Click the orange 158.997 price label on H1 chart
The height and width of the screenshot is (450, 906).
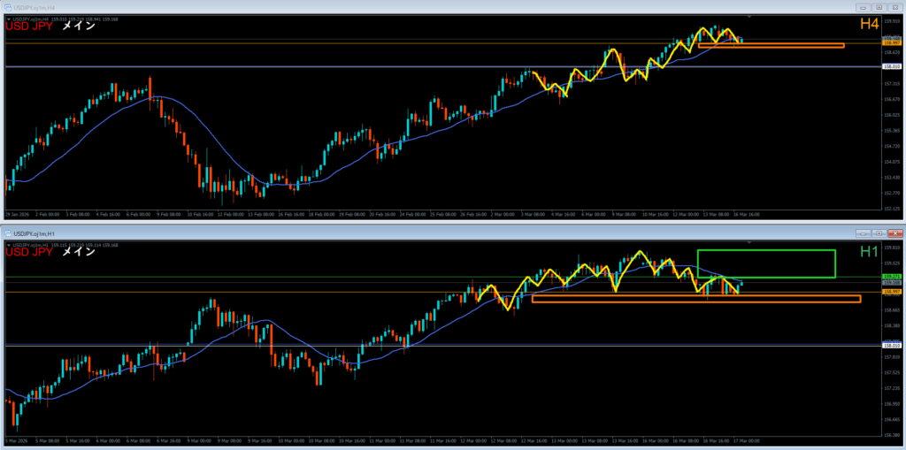890,292
